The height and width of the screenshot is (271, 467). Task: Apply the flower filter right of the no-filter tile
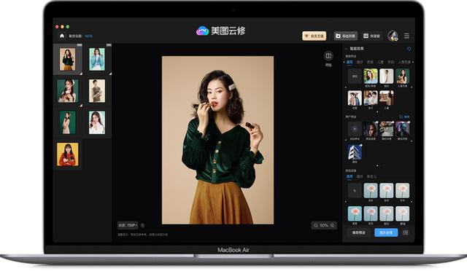pos(371,191)
